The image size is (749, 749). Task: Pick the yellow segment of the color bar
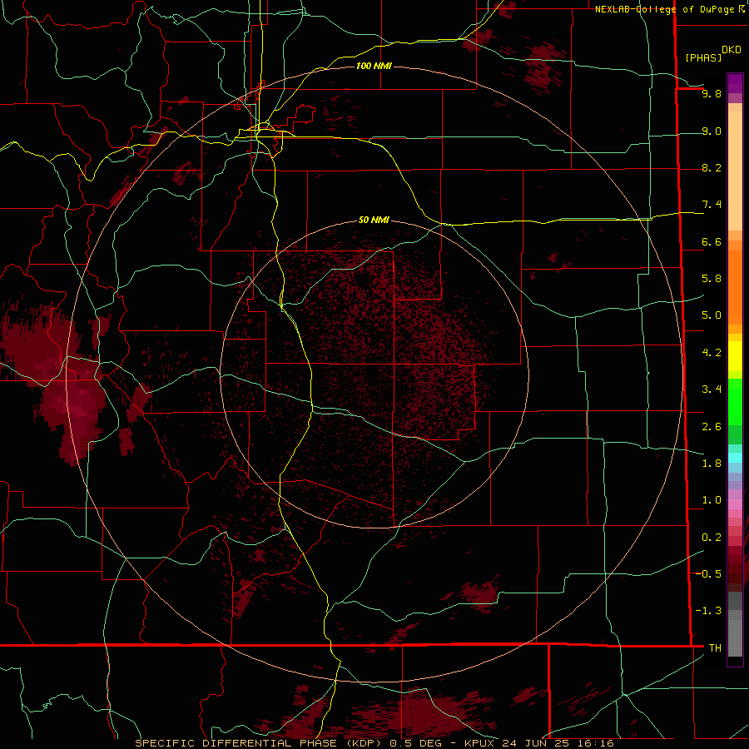coord(735,356)
